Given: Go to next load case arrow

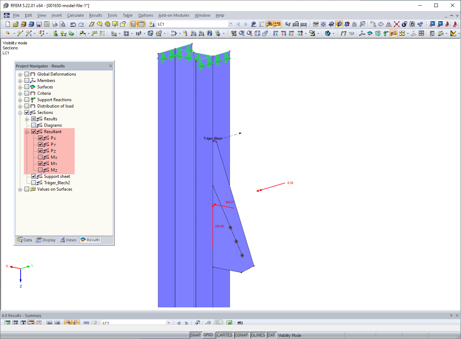Looking at the screenshot, I should [246, 24].
